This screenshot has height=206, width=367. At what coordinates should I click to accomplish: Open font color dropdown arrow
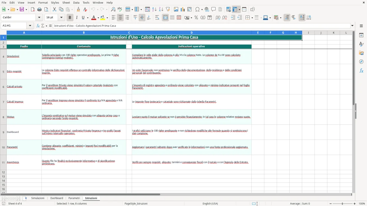tap(98, 18)
